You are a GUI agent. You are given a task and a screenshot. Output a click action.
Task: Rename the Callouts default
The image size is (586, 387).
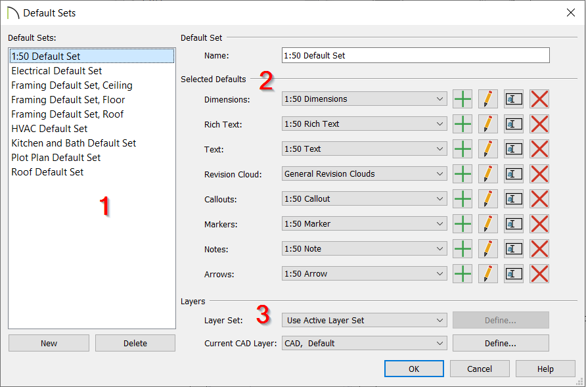[514, 199]
